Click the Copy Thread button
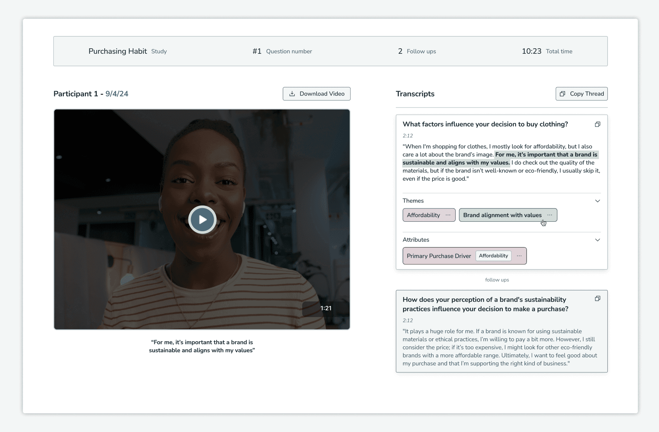Screen dimensions: 659x432 tap(581, 94)
